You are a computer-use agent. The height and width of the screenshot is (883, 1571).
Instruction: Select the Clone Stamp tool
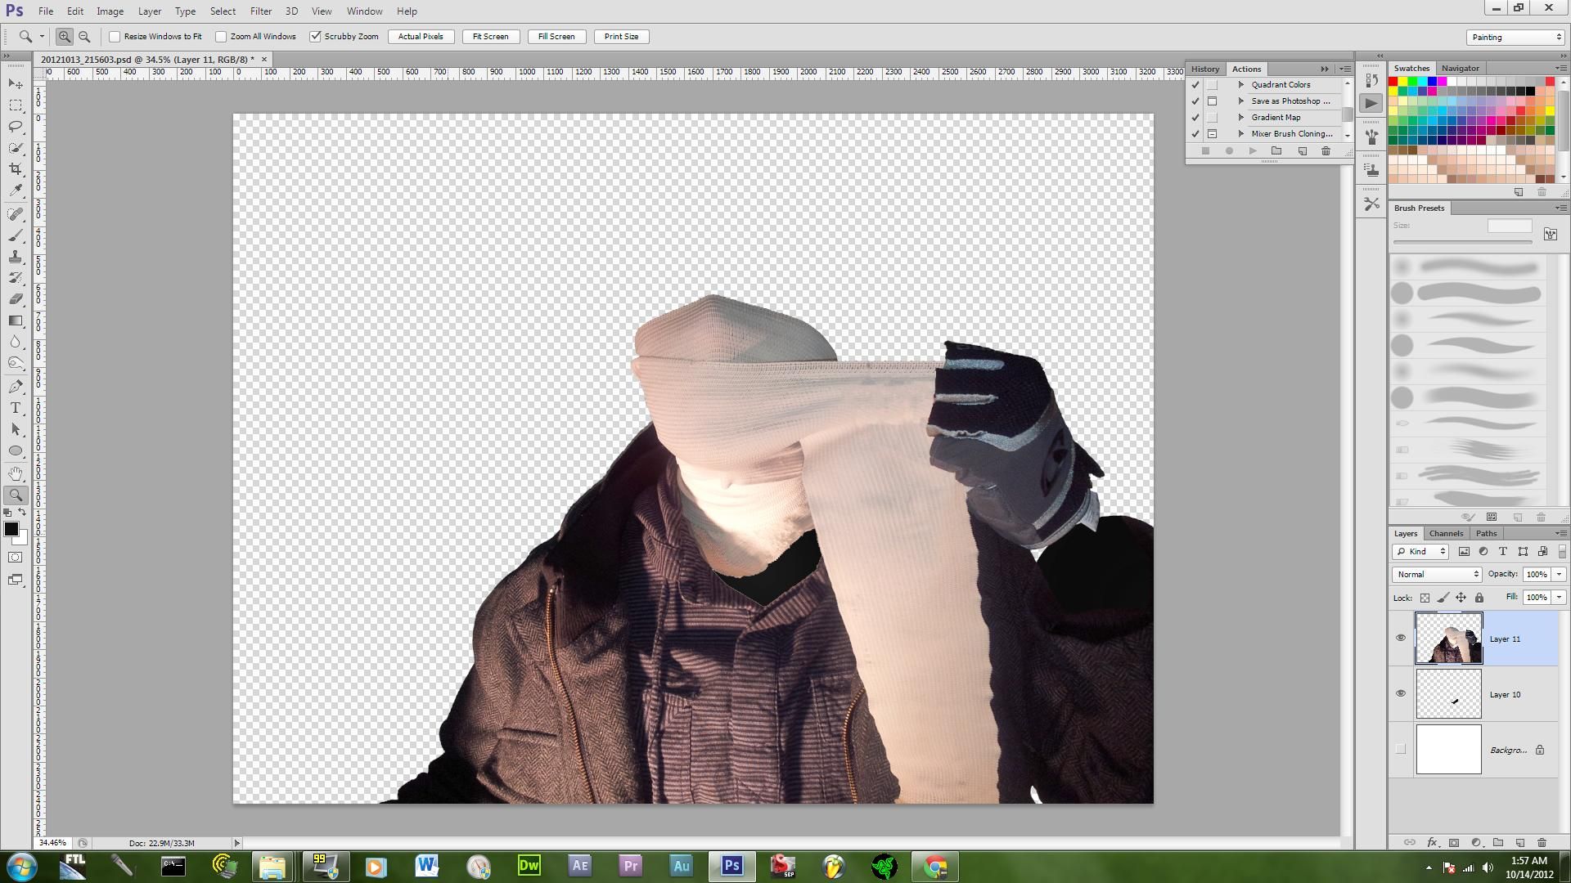click(15, 256)
